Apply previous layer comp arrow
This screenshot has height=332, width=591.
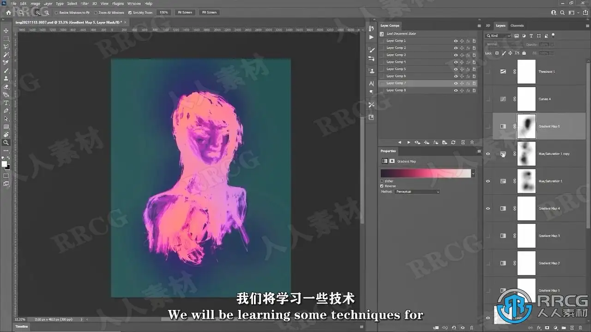[x=399, y=142]
